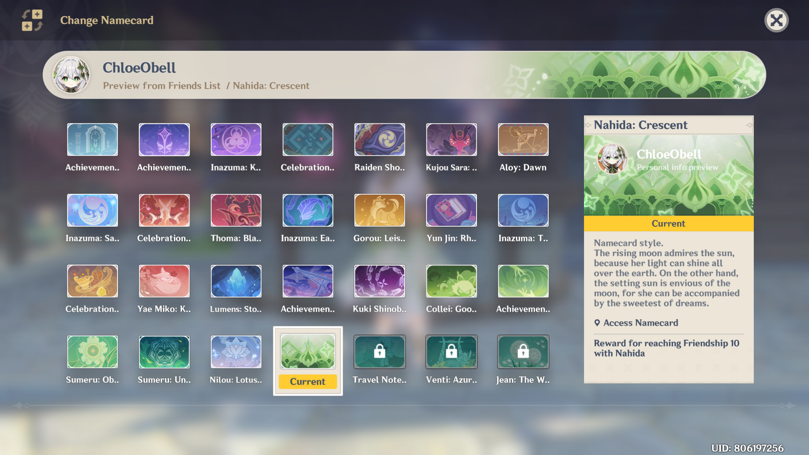
Task: Select the Thoma: Blazing namecard
Action: (236, 210)
